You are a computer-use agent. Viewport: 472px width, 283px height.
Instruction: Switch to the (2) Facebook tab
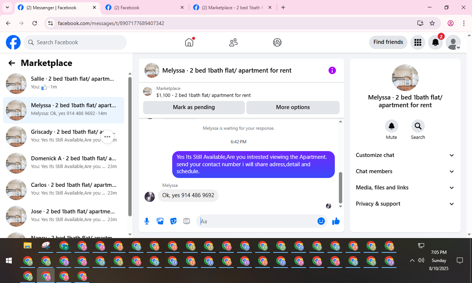pyautogui.click(x=144, y=7)
